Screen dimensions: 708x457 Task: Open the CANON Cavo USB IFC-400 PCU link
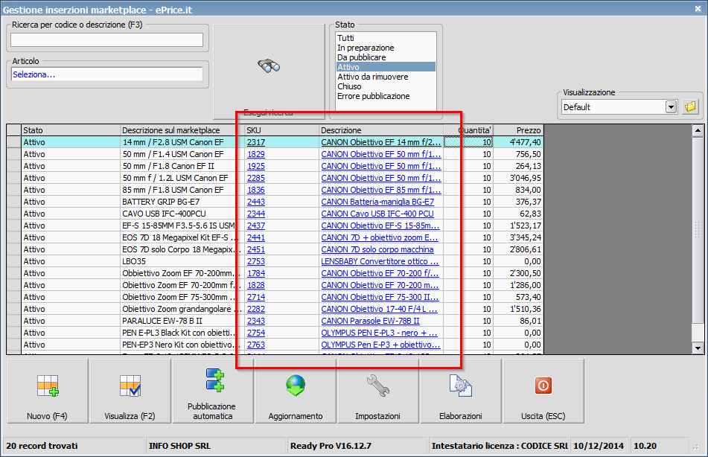(377, 214)
